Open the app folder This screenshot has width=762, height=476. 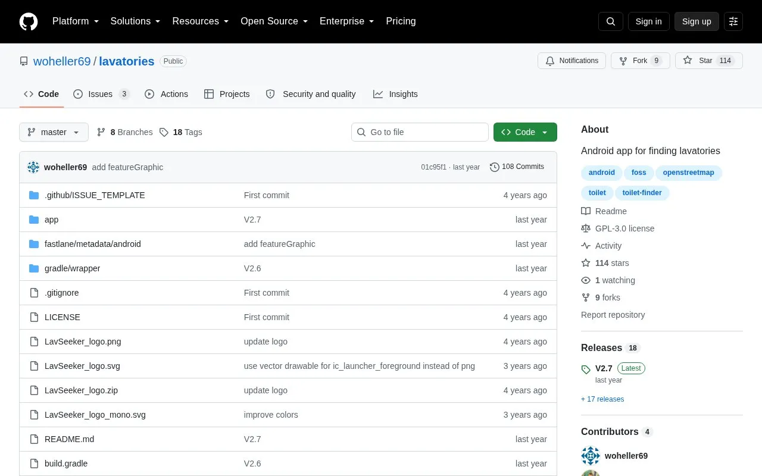click(x=52, y=220)
